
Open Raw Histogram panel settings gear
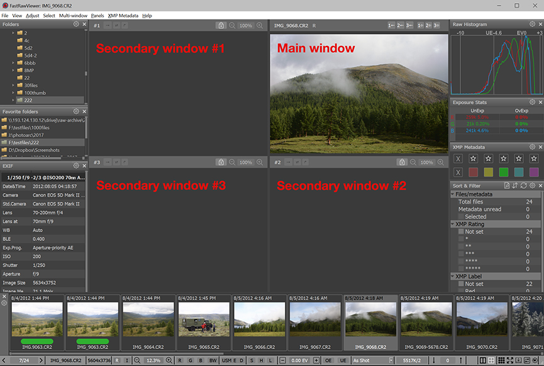click(x=532, y=25)
